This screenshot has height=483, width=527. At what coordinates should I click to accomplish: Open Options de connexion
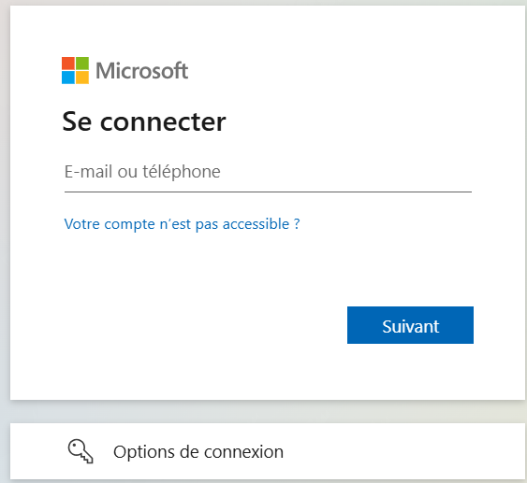[x=268, y=451]
